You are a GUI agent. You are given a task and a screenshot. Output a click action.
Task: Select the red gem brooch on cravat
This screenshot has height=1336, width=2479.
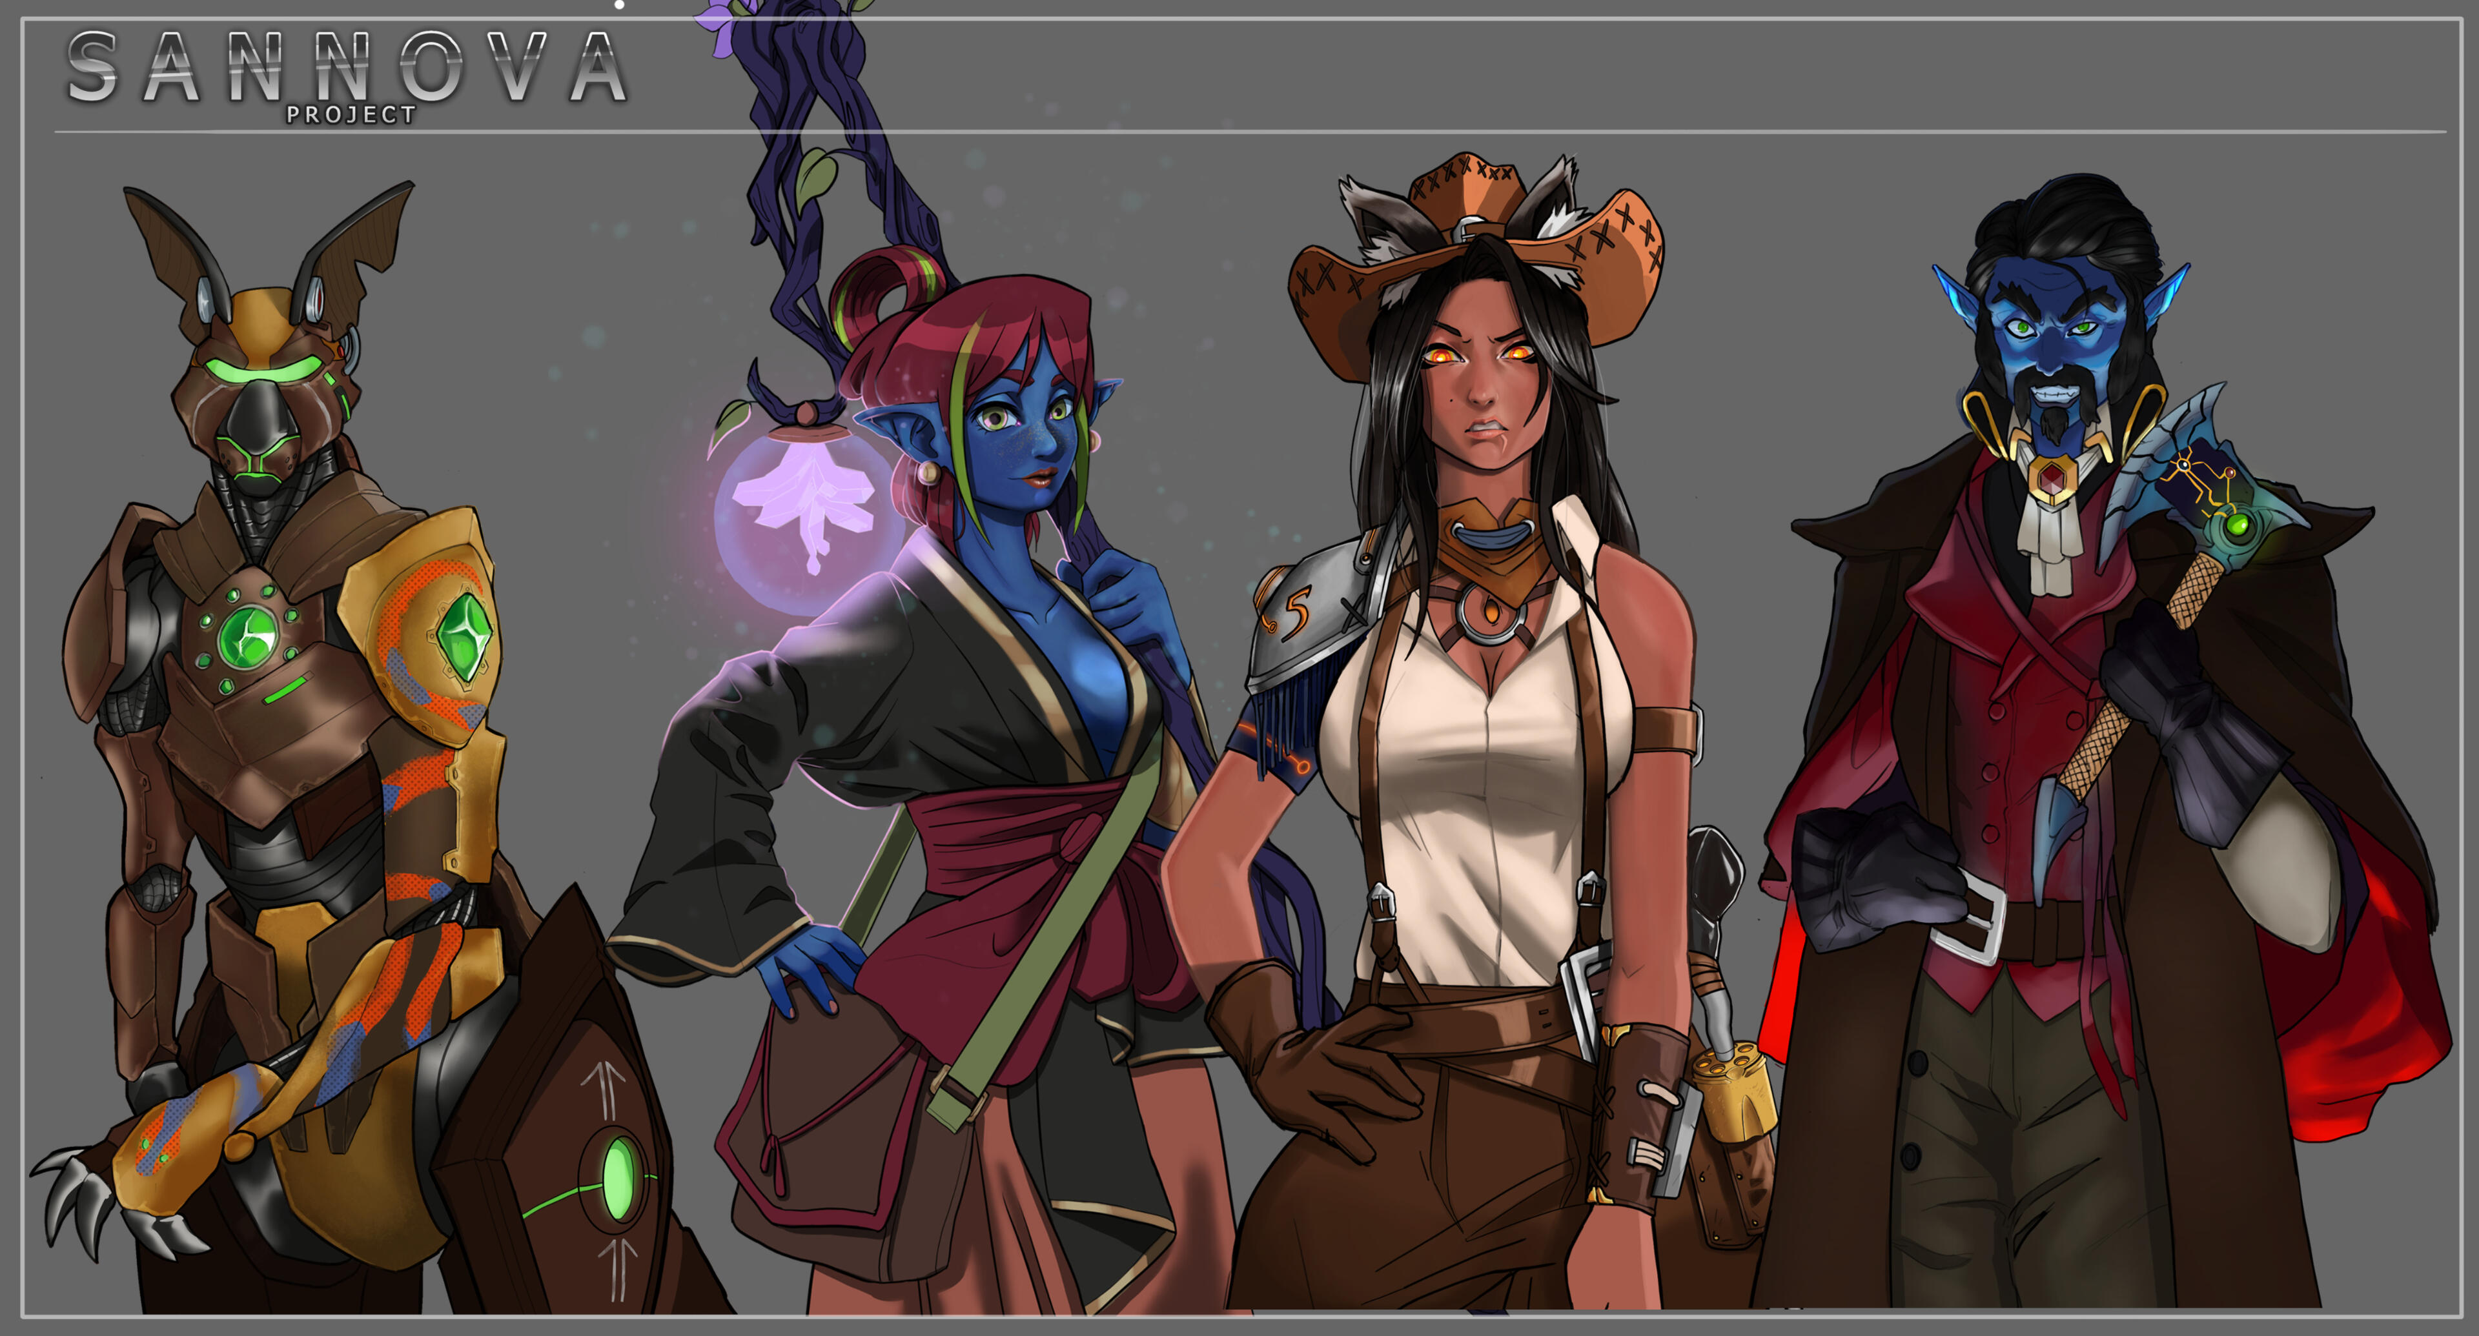click(x=2052, y=479)
